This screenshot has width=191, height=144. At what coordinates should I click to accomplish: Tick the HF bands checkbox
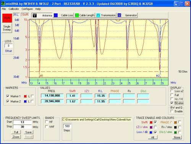tap(47, 122)
